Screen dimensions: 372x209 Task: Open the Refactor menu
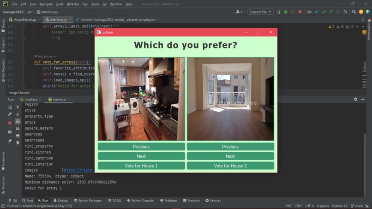point(73,4)
